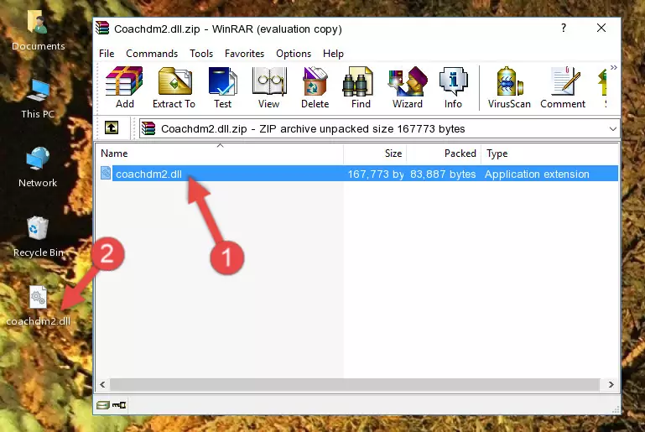
Task: Close the WinRAR window
Action: [601, 28]
